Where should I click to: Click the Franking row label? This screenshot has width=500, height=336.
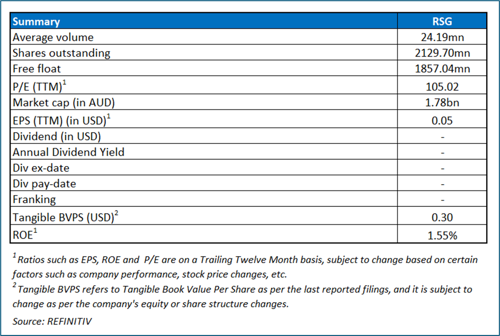(x=34, y=200)
